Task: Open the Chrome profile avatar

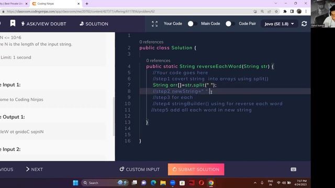Action: (x=299, y=11)
